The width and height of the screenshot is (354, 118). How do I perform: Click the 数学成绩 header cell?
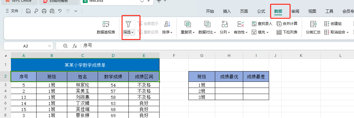[x=113, y=77]
